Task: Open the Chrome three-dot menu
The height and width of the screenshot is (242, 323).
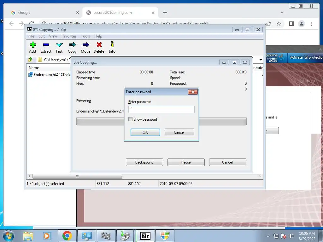Action: tap(312, 24)
